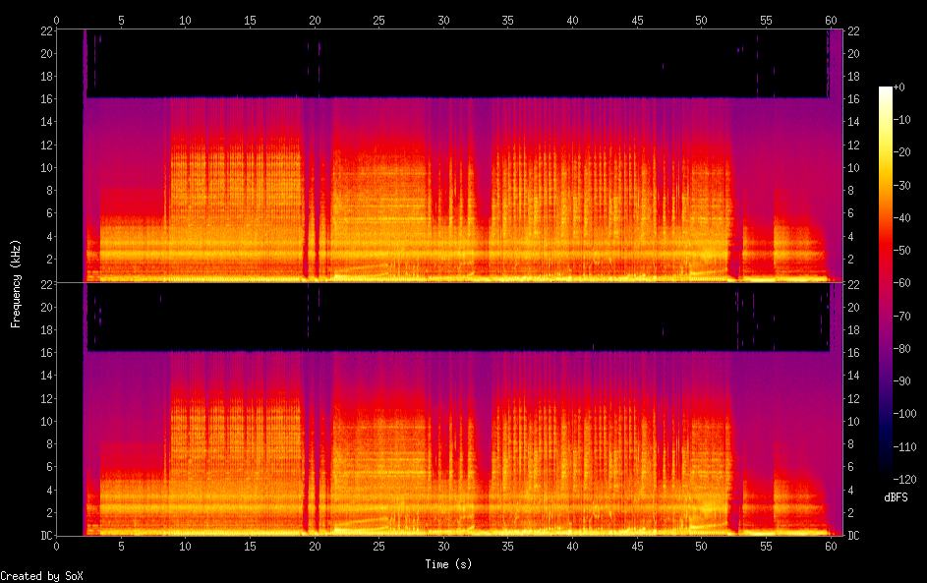Click the '-120' color scale label
The height and width of the screenshot is (583, 927).
904,479
